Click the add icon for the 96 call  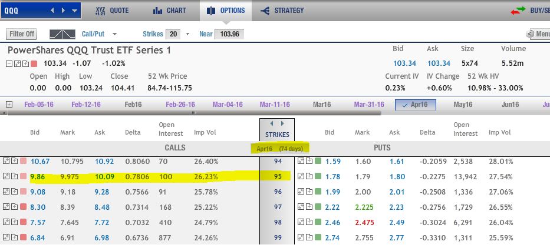tap(14, 192)
